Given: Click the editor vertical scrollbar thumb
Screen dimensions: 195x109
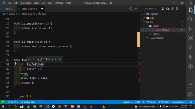Looking at the screenshot, I should point(138,39).
